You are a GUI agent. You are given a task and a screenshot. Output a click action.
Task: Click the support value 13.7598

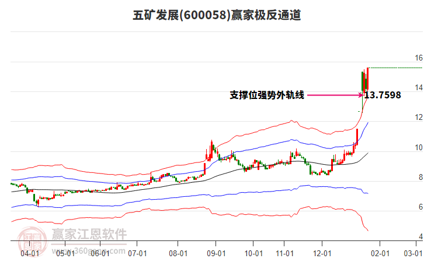click(383, 95)
